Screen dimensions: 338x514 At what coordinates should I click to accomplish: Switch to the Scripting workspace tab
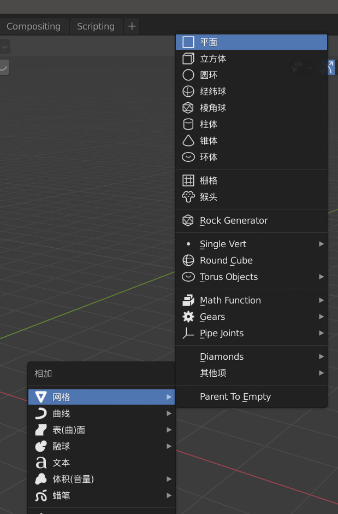click(x=96, y=27)
